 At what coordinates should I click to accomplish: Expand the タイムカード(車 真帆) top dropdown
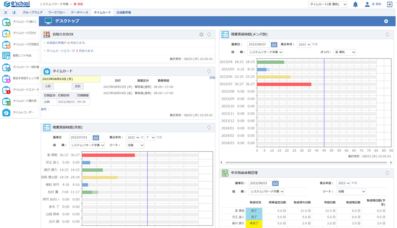coord(327,5)
